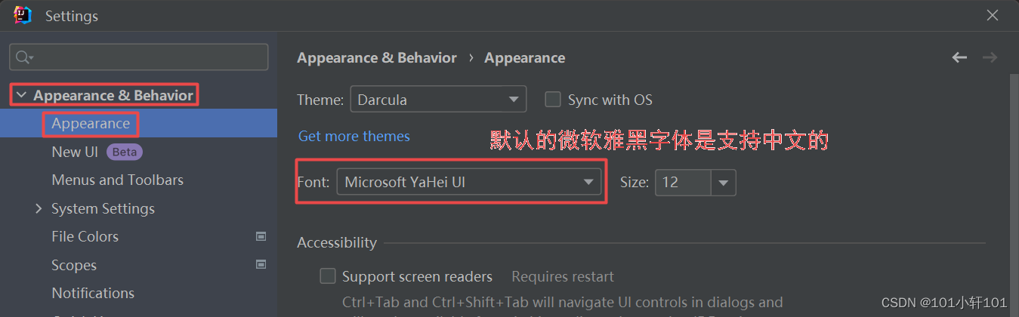This screenshot has width=1019, height=317.
Task: Expand the System Settings tree node
Action: (39, 208)
